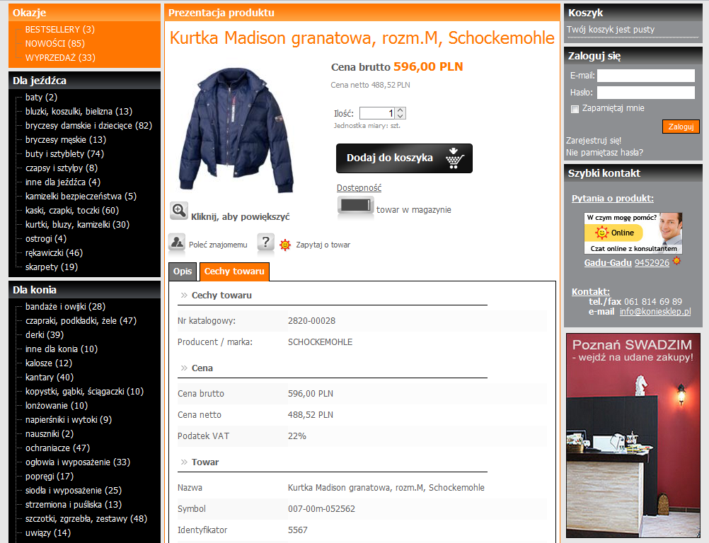Click the Dostępność link
Screen dimensions: 709x543
click(359, 188)
